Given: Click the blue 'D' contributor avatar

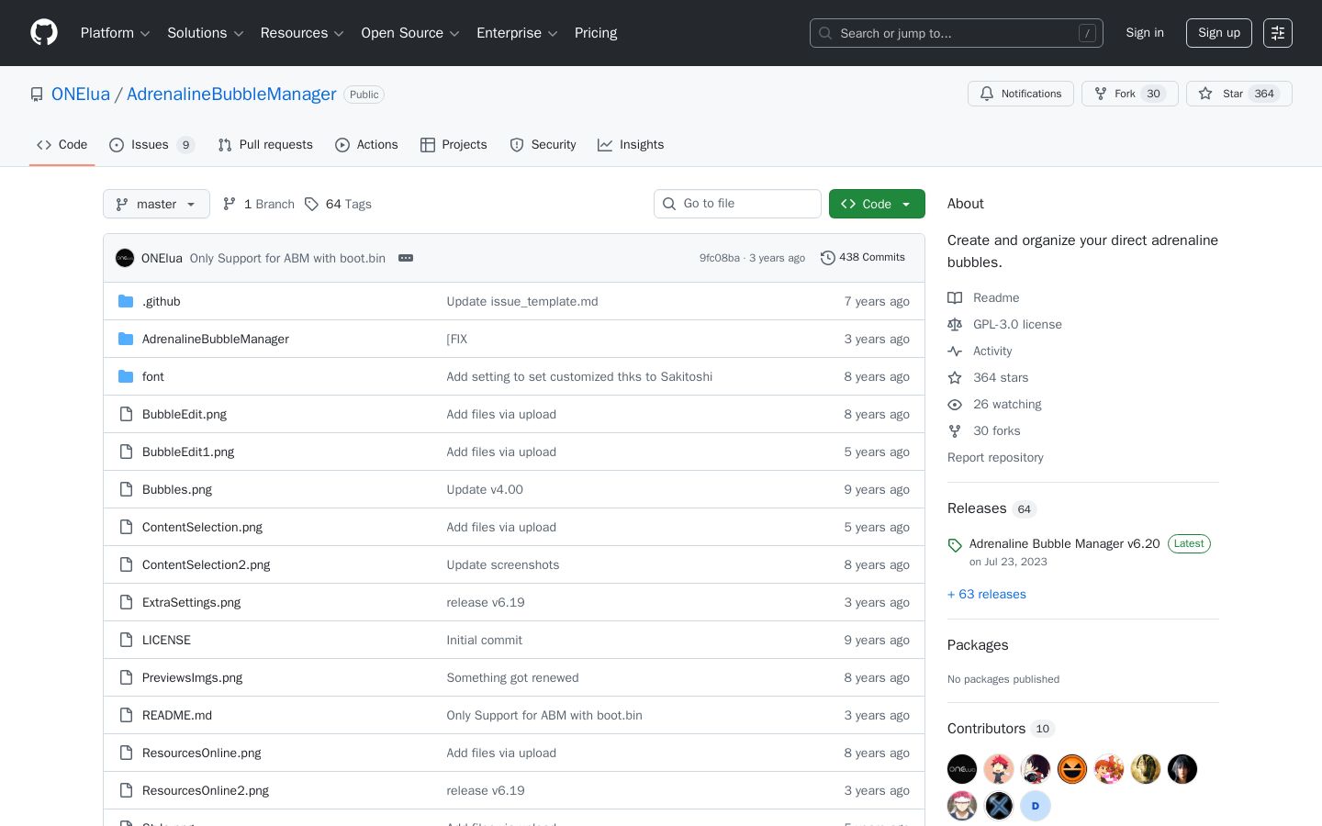Looking at the screenshot, I should [1036, 806].
